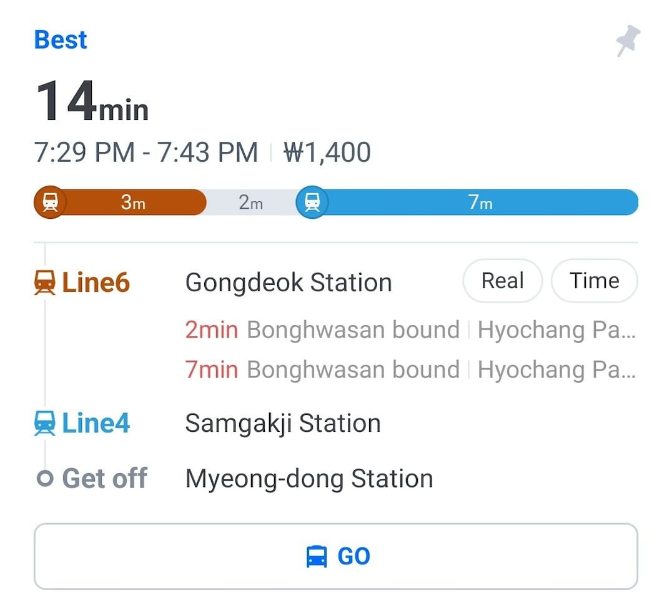Image resolution: width=672 pixels, height=600 pixels.
Task: Click the orange 3m Line 6 segment
Action: 133,202
